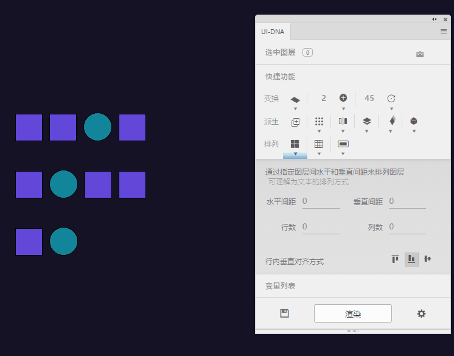Select the stacked layers icon

click(x=367, y=121)
